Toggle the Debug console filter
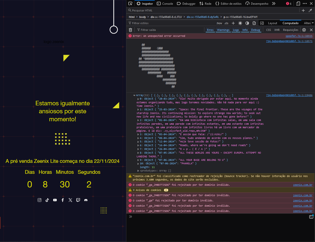This screenshot has height=242, width=315. click(255, 30)
